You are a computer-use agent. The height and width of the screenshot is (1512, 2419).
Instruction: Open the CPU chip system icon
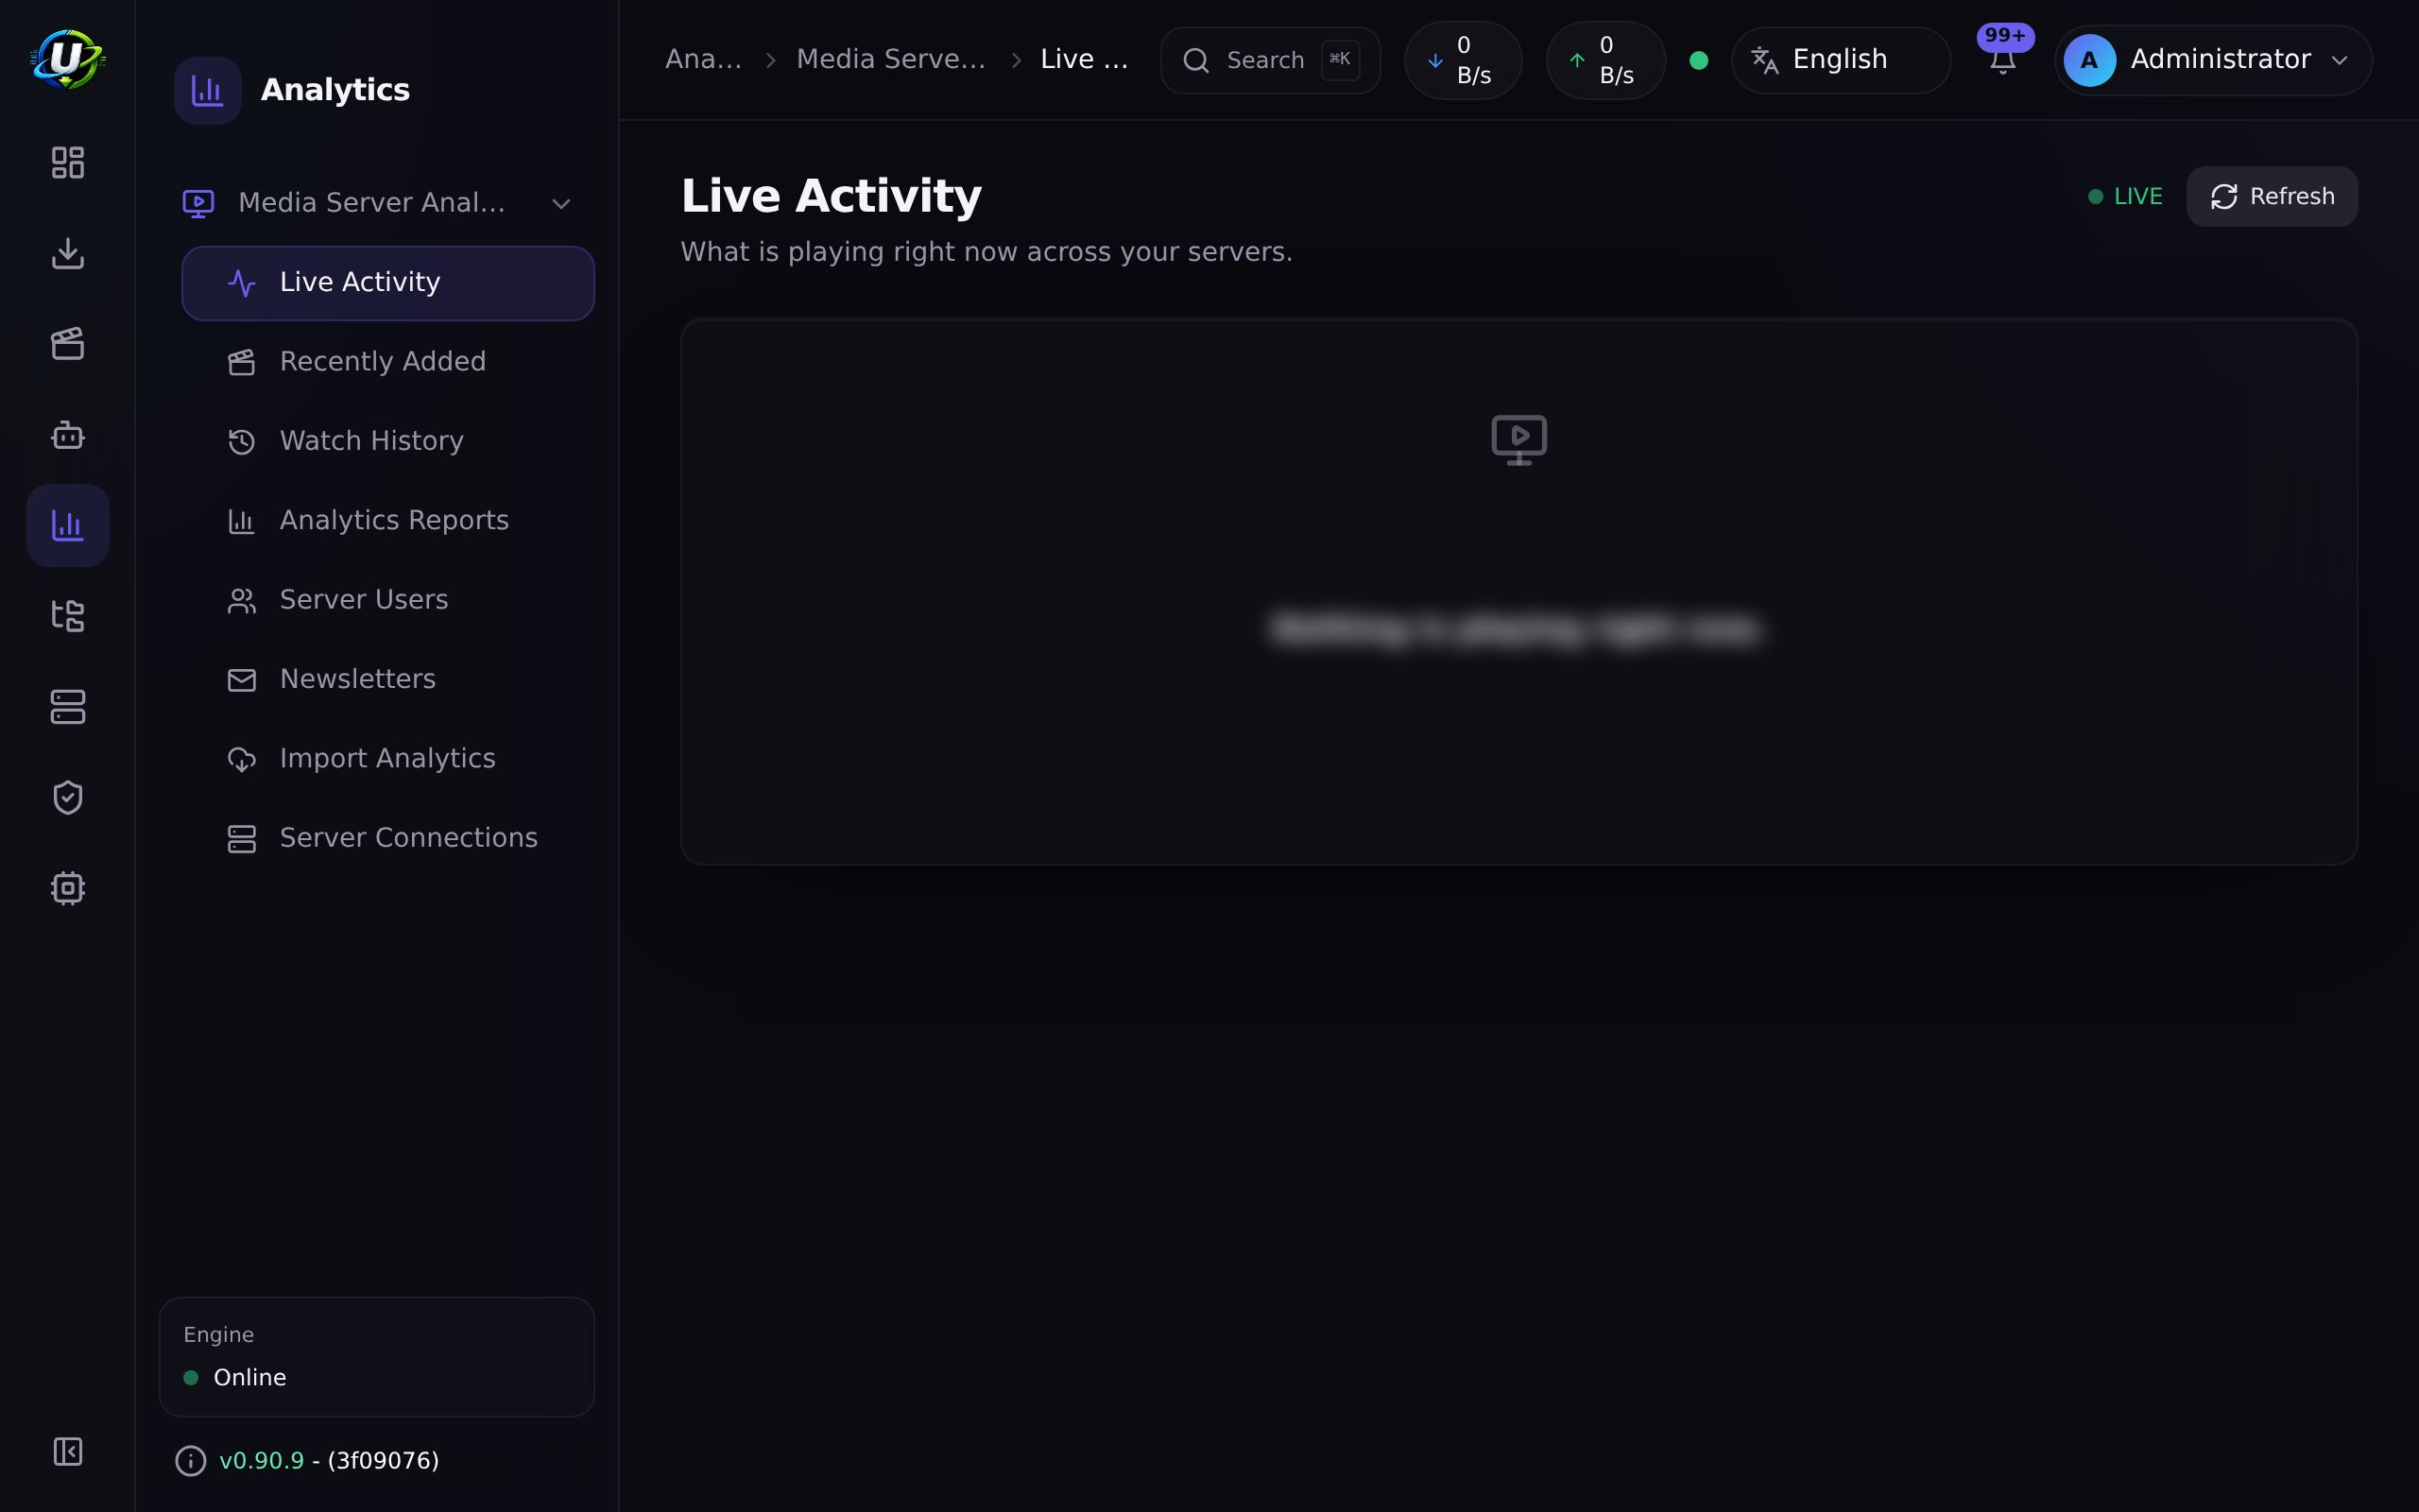click(x=67, y=888)
